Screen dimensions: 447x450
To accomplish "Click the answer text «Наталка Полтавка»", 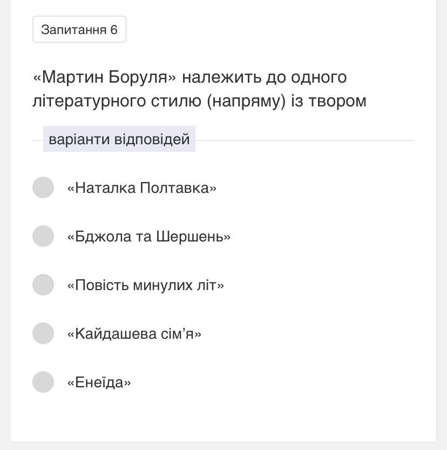I will [141, 188].
